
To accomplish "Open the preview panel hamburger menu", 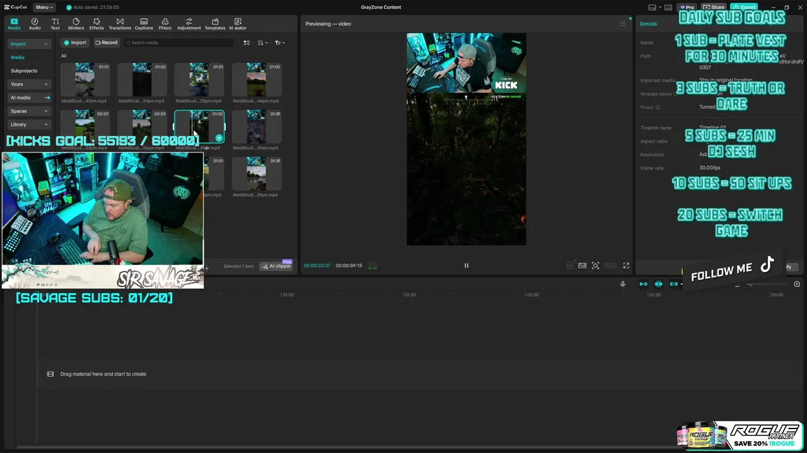I will click(x=623, y=24).
